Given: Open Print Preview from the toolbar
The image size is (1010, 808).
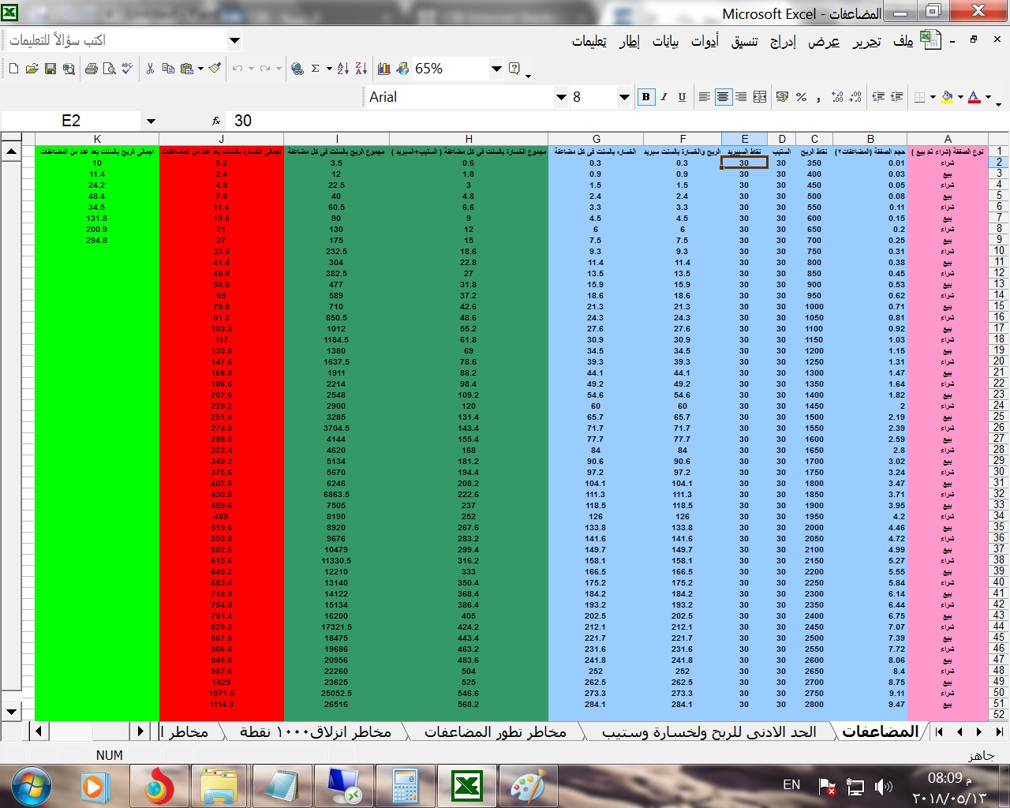Looking at the screenshot, I should [x=109, y=69].
